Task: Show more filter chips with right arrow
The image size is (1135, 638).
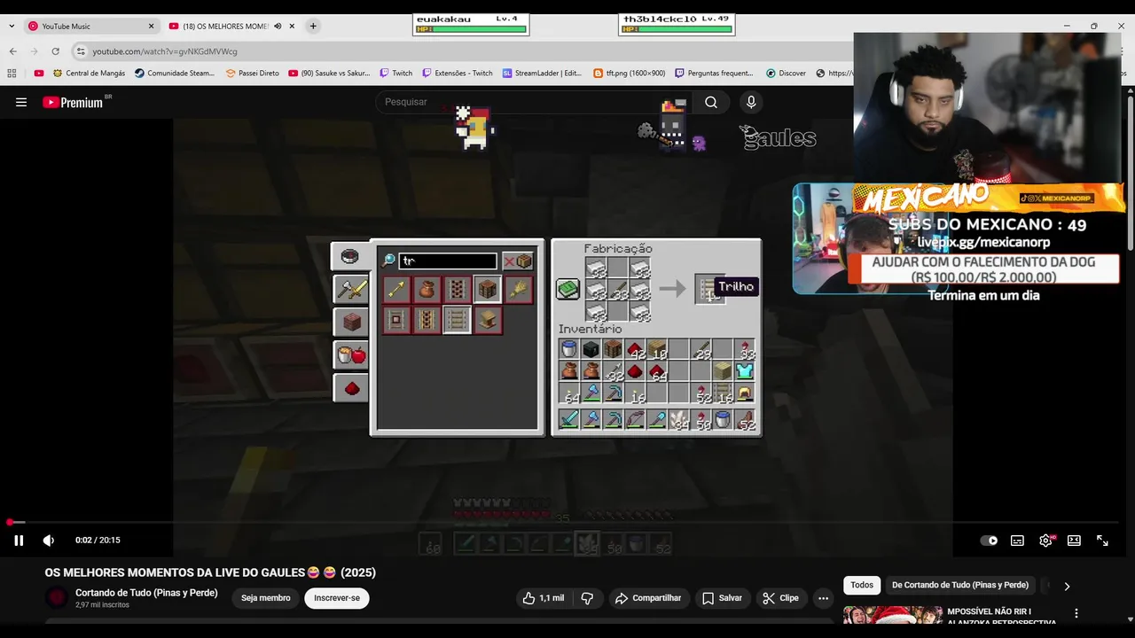Action: [x=1067, y=586]
